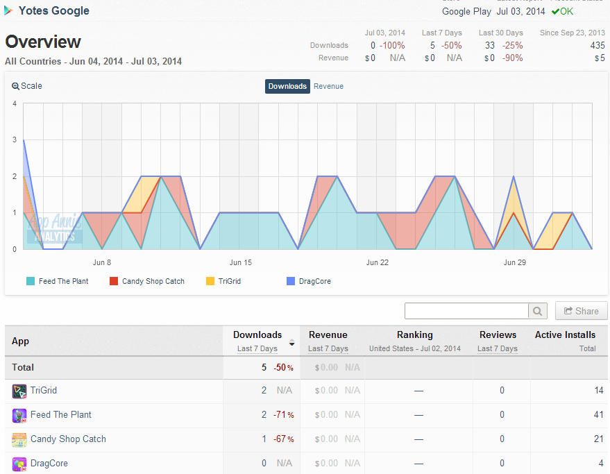This screenshot has width=610, height=474.
Task: Open the Candy Shop Catch app icon
Action: pos(19,440)
